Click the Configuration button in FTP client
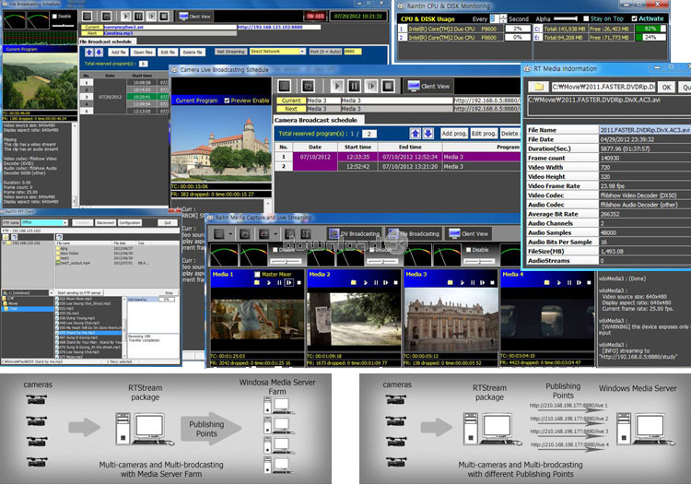This screenshot has height=485, width=691. [x=130, y=222]
